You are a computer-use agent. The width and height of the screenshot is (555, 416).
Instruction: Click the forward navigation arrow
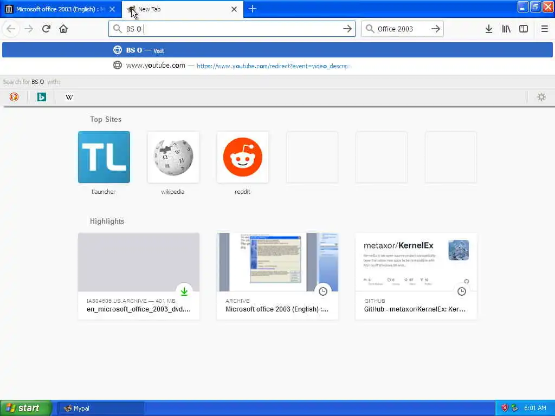click(29, 29)
